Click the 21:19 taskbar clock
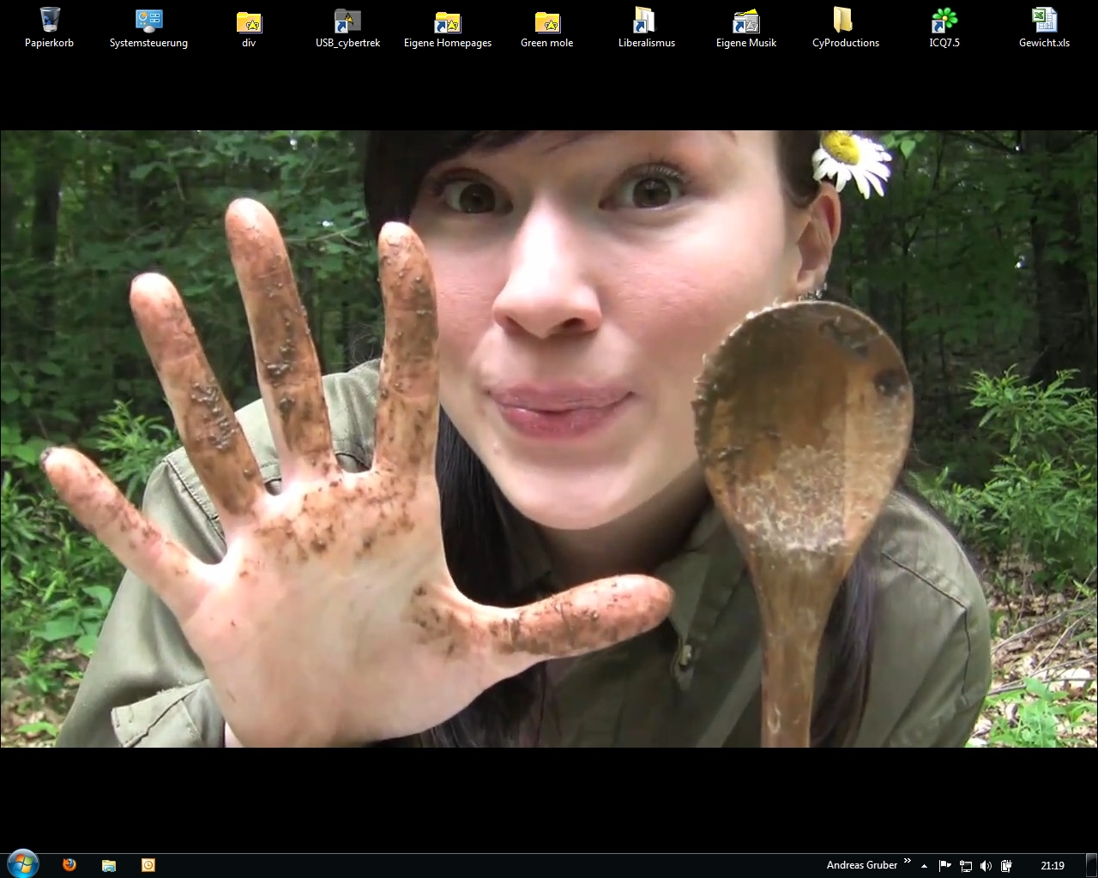Image resolution: width=1098 pixels, height=878 pixels. (x=1053, y=866)
